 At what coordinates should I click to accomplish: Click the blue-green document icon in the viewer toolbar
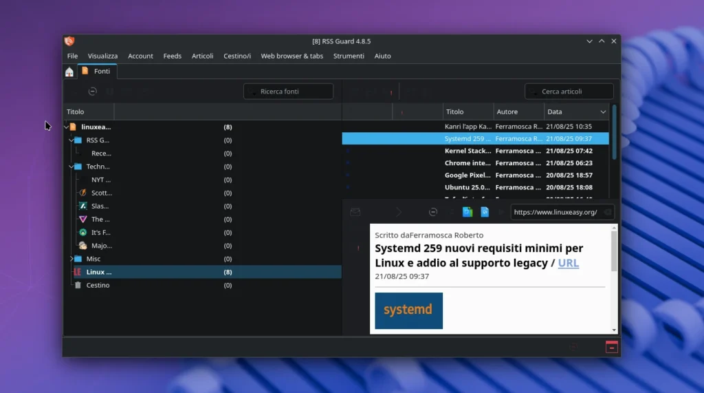(x=467, y=212)
